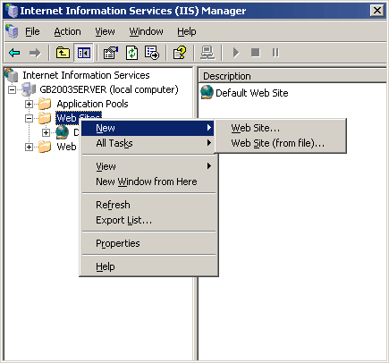Viewport: 389px width, 363px height.
Task: Open the File menu
Action: click(x=32, y=31)
